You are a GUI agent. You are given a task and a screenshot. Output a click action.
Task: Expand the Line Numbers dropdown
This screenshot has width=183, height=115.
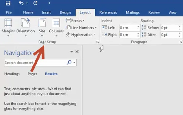click(x=81, y=28)
